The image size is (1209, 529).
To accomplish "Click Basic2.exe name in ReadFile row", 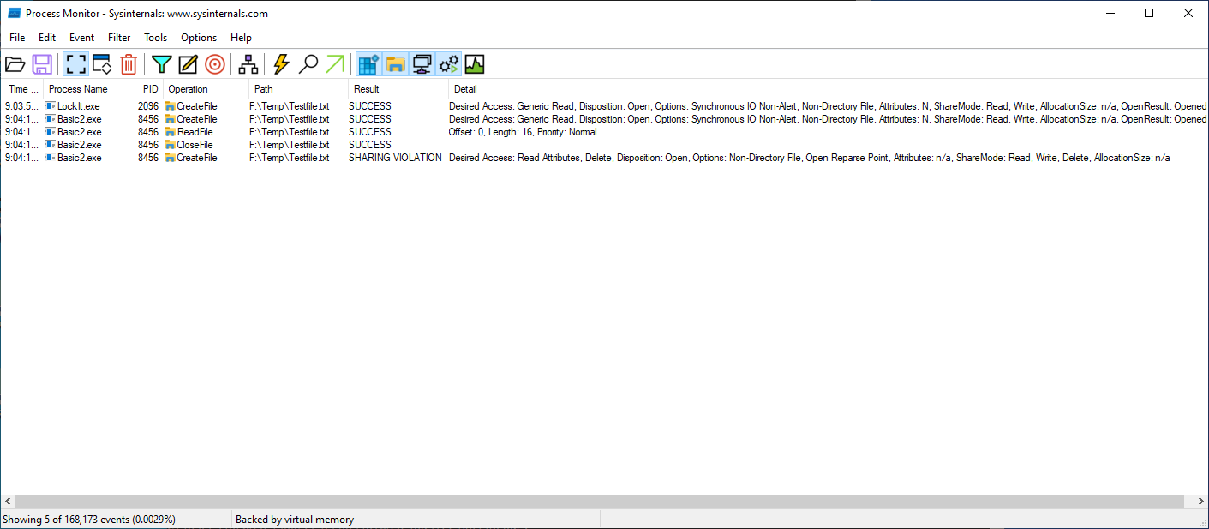I will [x=79, y=132].
